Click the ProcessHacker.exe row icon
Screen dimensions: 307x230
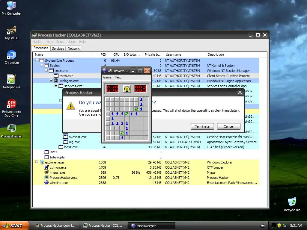[46, 177]
